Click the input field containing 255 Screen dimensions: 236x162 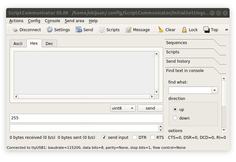click(x=86, y=118)
